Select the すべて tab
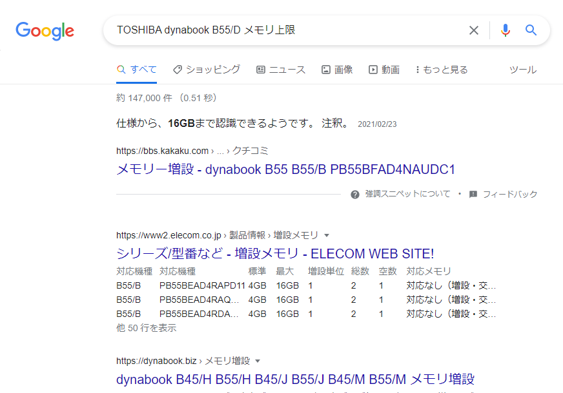Image resolution: width=563 pixels, height=393 pixels. click(136, 69)
